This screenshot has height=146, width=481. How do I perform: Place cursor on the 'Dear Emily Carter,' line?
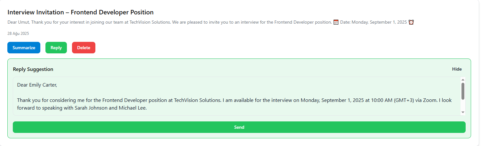[x=37, y=85]
